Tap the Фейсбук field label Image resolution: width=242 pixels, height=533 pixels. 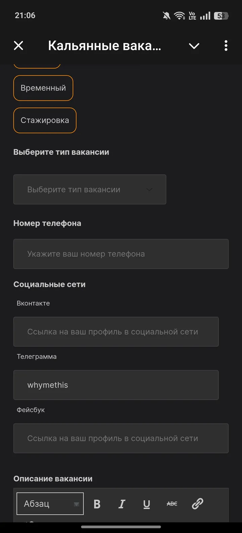tap(31, 410)
